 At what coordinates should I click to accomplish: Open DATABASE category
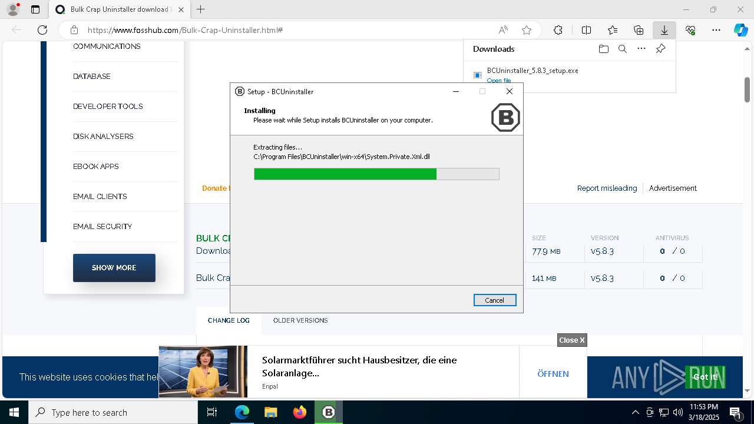point(92,77)
